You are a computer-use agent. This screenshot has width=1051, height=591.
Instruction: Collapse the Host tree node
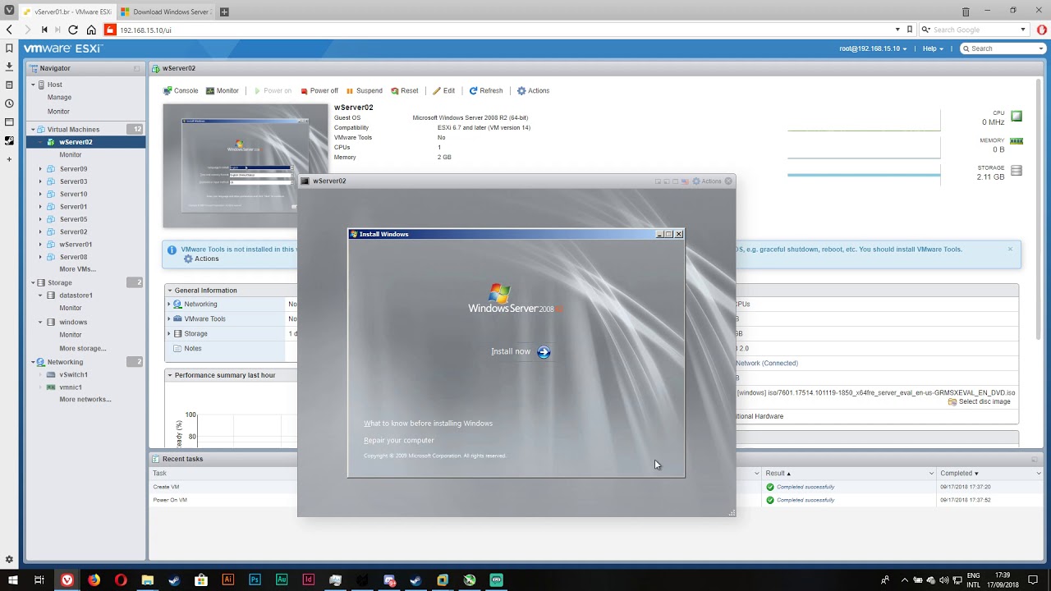34,85
